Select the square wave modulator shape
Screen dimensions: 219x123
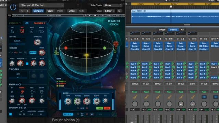(25, 52)
